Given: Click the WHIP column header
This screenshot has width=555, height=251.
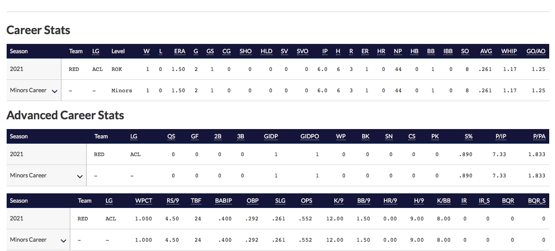Looking at the screenshot, I should [x=509, y=51].
